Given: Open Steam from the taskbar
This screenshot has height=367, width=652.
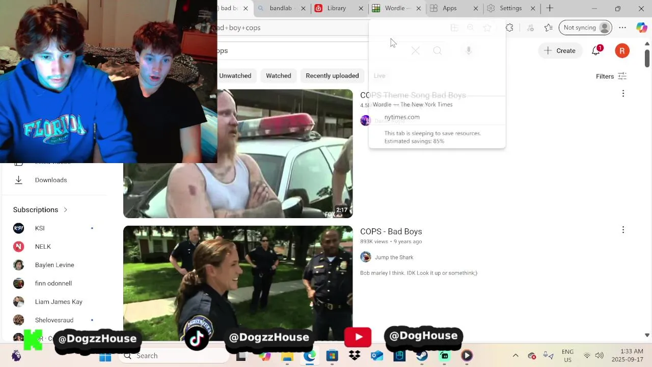Looking at the screenshot, I should click(x=422, y=356).
